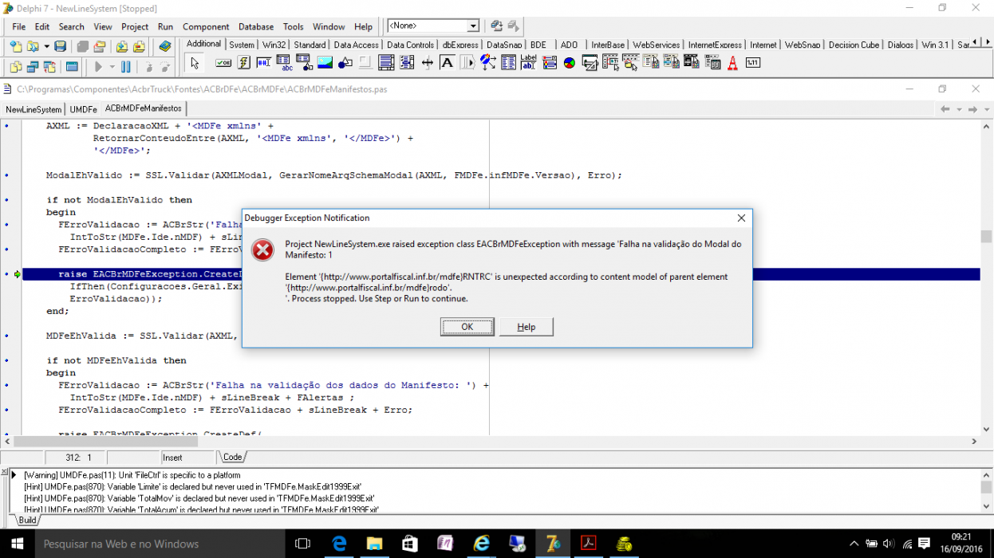Open the Run menu
This screenshot has width=994, height=558.
click(x=165, y=26)
